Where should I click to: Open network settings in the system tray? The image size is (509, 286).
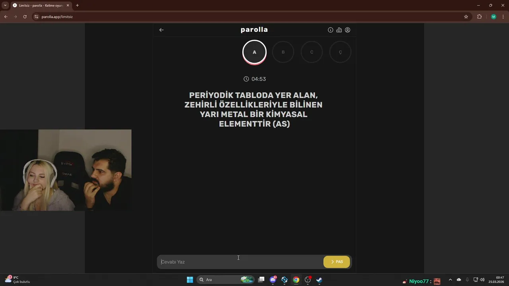pyautogui.click(x=476, y=280)
